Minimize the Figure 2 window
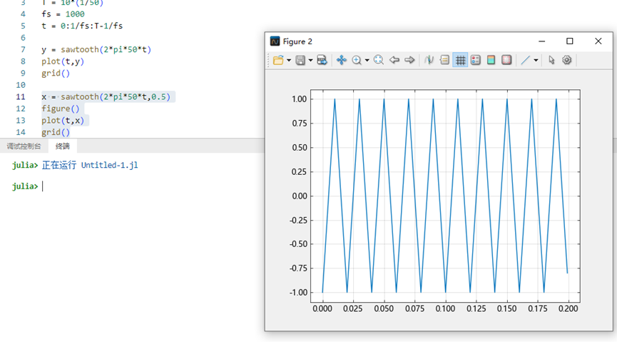The width and height of the screenshot is (617, 342). coord(542,41)
